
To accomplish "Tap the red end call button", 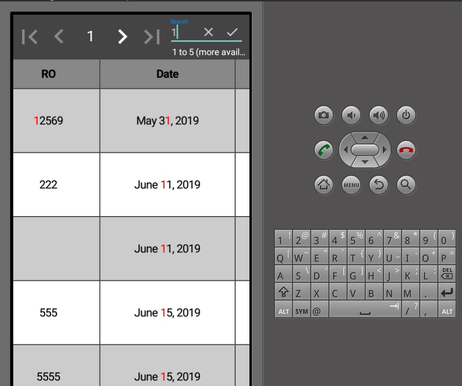I will (406, 150).
